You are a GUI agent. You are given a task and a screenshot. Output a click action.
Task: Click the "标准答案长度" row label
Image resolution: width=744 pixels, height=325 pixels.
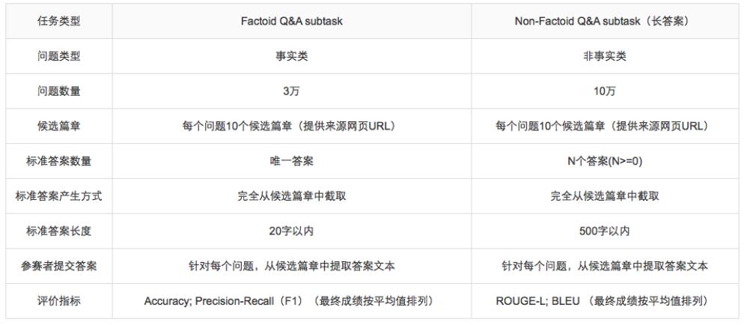pos(59,231)
